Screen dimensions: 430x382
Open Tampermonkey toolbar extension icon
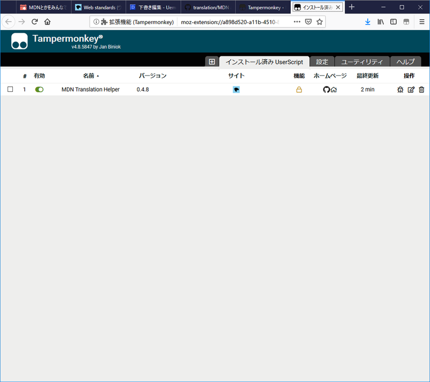pyautogui.click(x=406, y=21)
